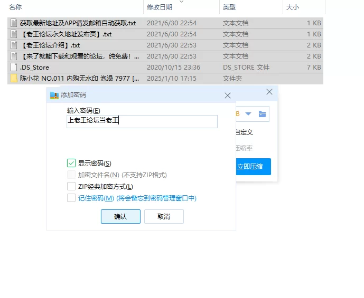
Task: Click the file icon of 【来了就能下载和观看的论坛 row
Action: 14,56
